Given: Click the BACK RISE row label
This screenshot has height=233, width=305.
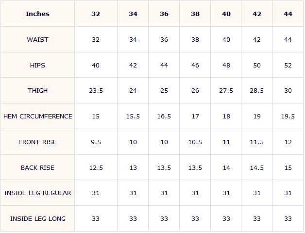Looking at the screenshot, I should (x=37, y=167).
